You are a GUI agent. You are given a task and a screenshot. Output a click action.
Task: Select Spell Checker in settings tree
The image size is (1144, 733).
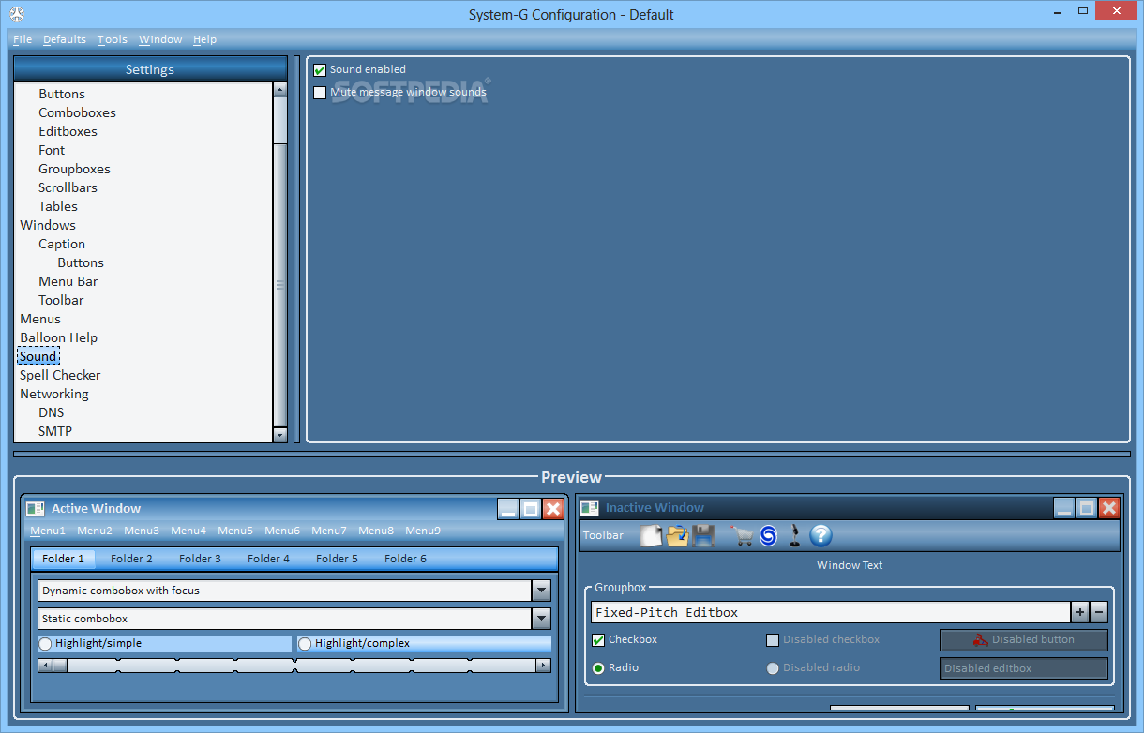(60, 375)
